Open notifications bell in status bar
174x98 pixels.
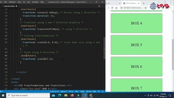tap(102, 91)
